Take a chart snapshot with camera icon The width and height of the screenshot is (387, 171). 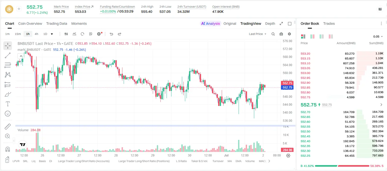pyautogui.click(x=281, y=34)
